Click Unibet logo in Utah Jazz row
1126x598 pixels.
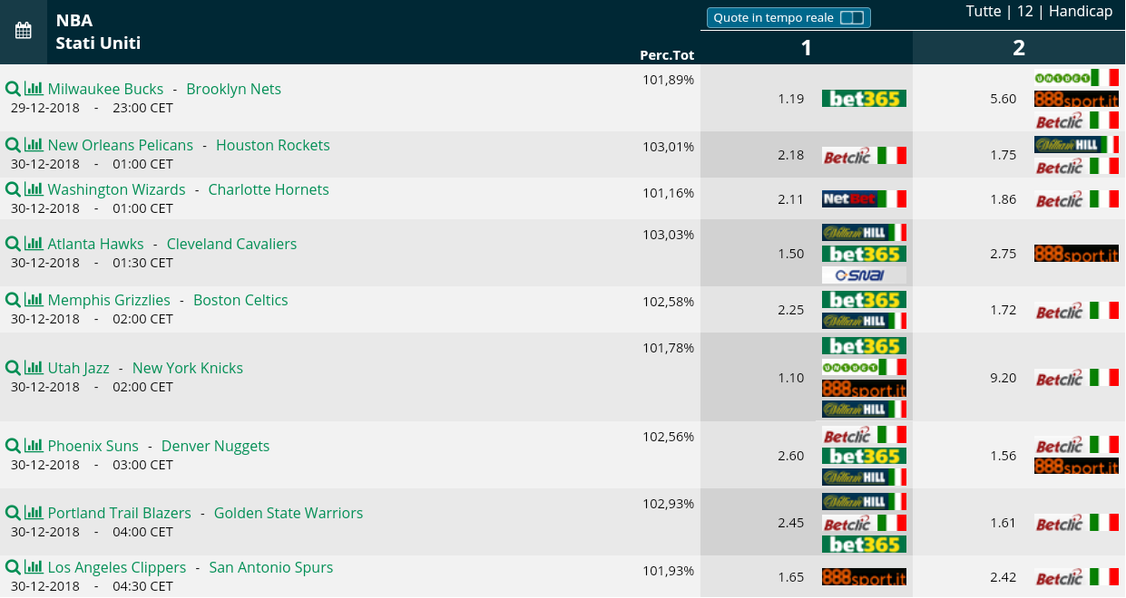point(864,367)
